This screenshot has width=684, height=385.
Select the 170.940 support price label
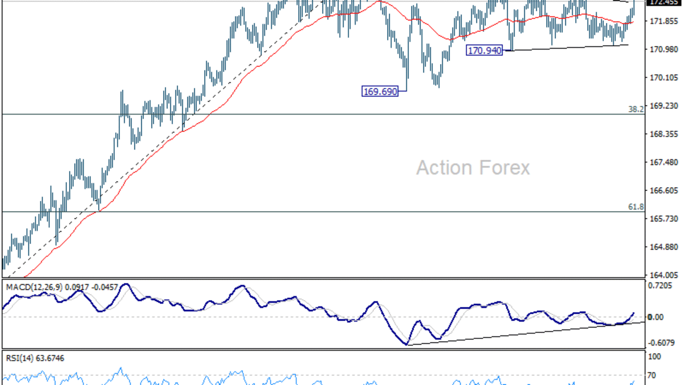point(484,51)
